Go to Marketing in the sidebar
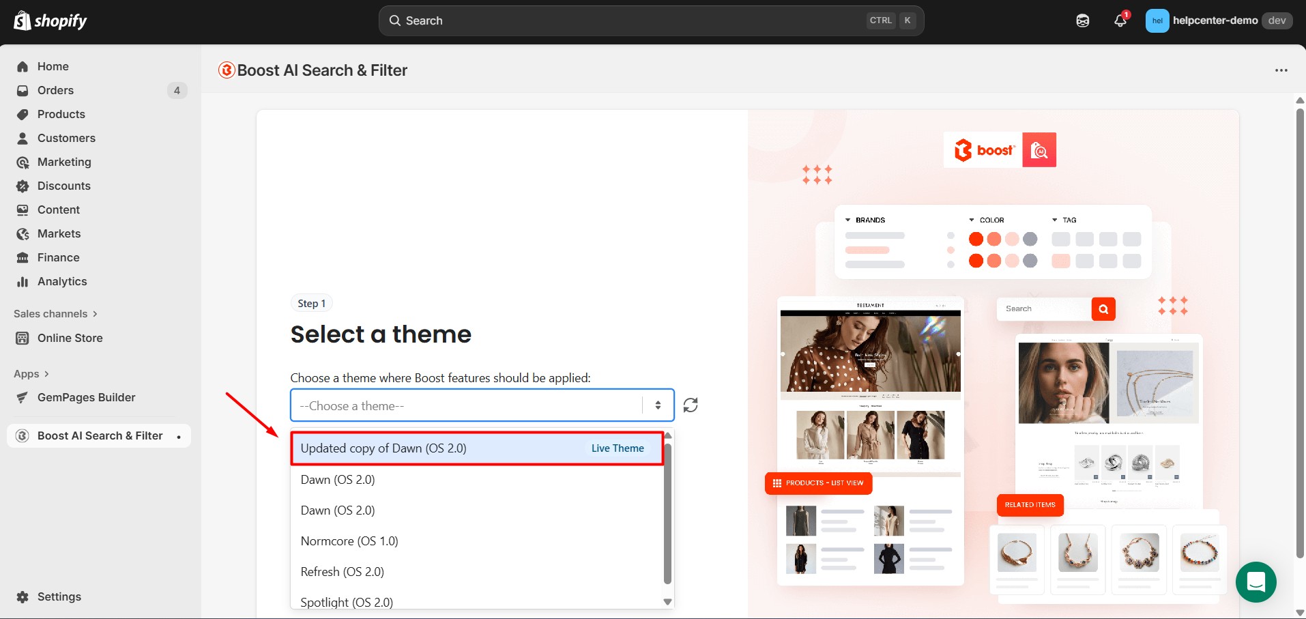The image size is (1306, 619). (x=65, y=162)
